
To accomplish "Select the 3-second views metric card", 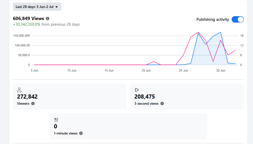I will pyautogui.click(x=187, y=97).
